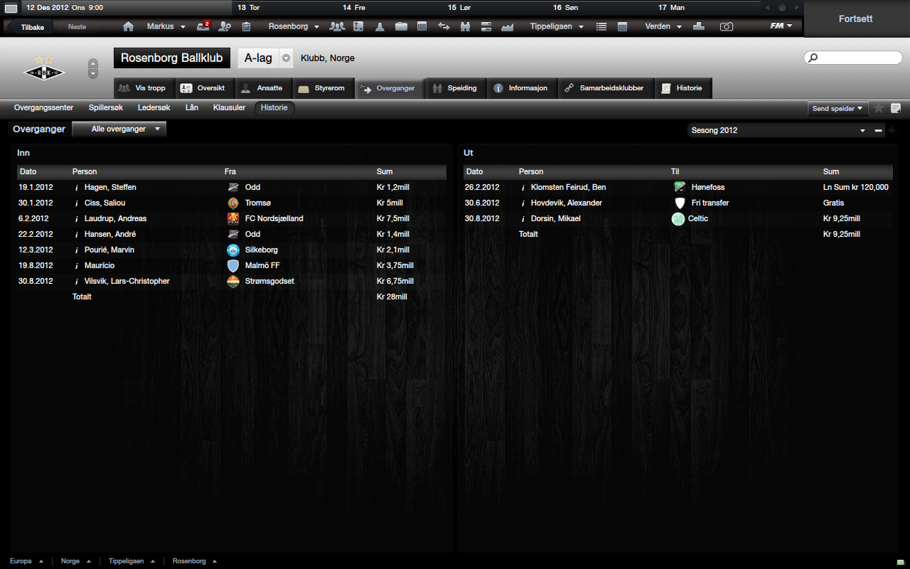Open the FM main menu dropdown
This screenshot has width=910, height=569.
[781, 26]
